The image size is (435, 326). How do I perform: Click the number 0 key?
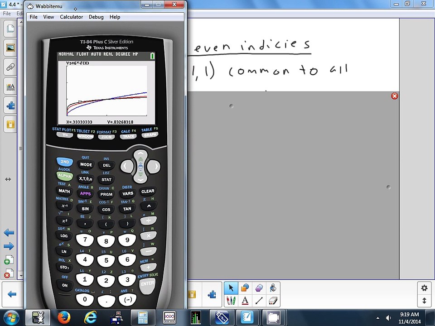click(x=85, y=299)
